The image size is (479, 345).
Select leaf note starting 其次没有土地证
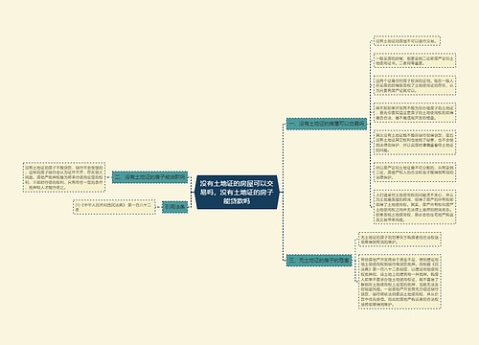point(415,143)
